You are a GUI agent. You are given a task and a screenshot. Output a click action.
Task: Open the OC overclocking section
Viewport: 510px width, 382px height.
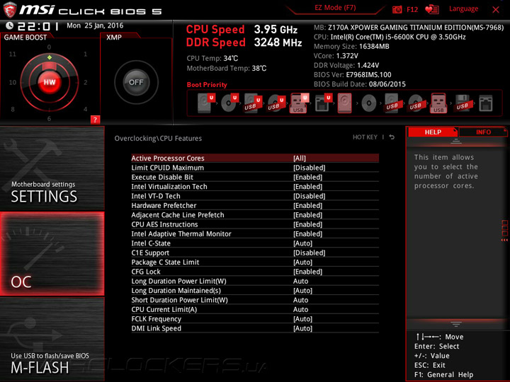[52, 254]
